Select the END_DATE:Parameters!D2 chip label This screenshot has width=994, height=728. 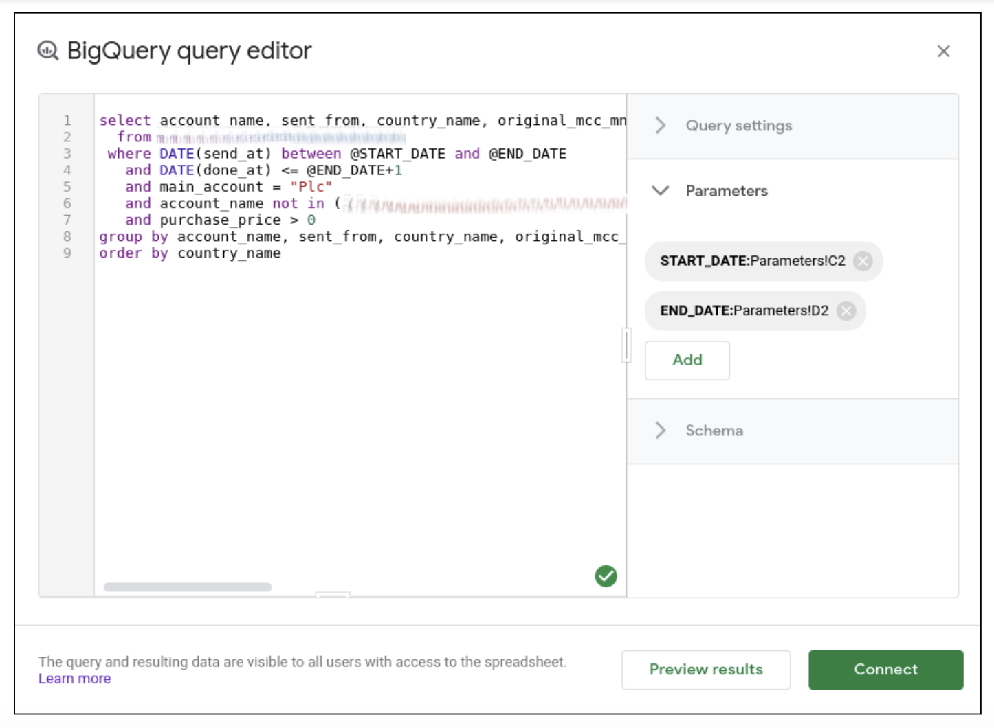click(x=744, y=311)
